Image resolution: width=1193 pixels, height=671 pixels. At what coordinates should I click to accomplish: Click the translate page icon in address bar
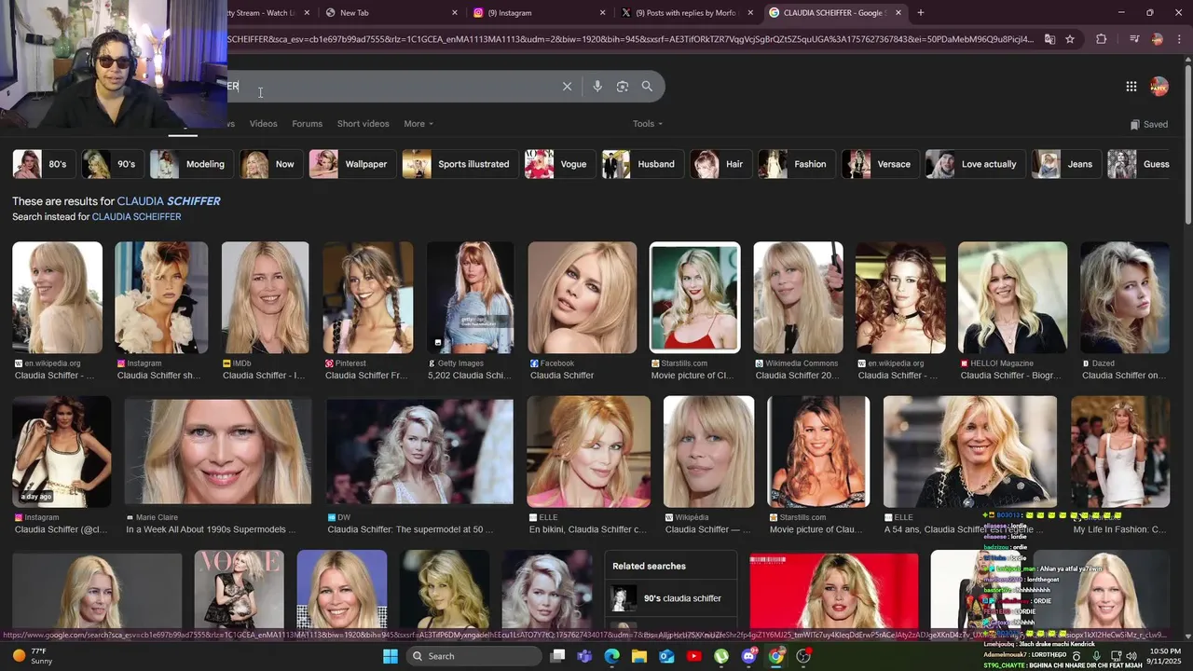[1049, 39]
